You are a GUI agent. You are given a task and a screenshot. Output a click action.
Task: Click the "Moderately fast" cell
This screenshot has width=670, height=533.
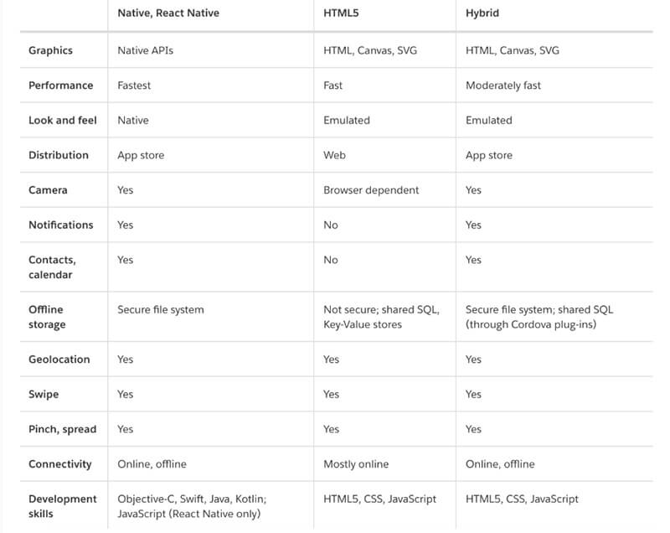[x=503, y=85]
